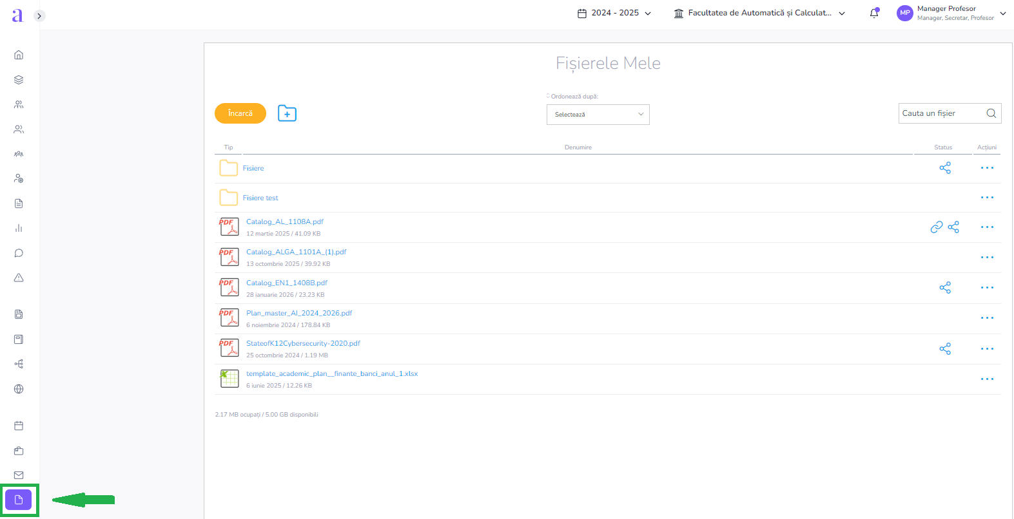This screenshot has height=519, width=1014.
Task: Open home icon in the sidebar
Action: click(x=19, y=55)
